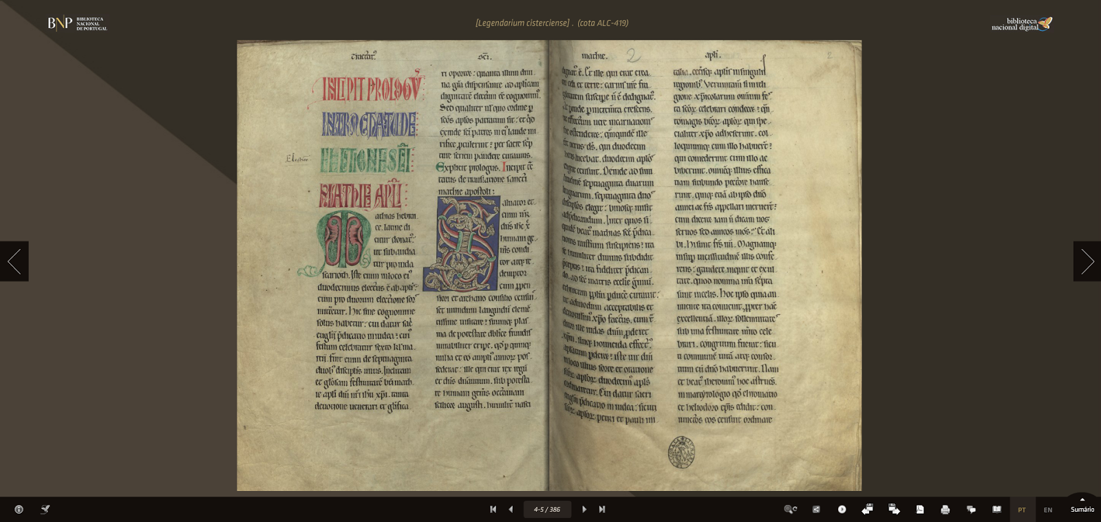1101x522 pixels.
Task: Click the right manuscript page
Action: (705, 265)
